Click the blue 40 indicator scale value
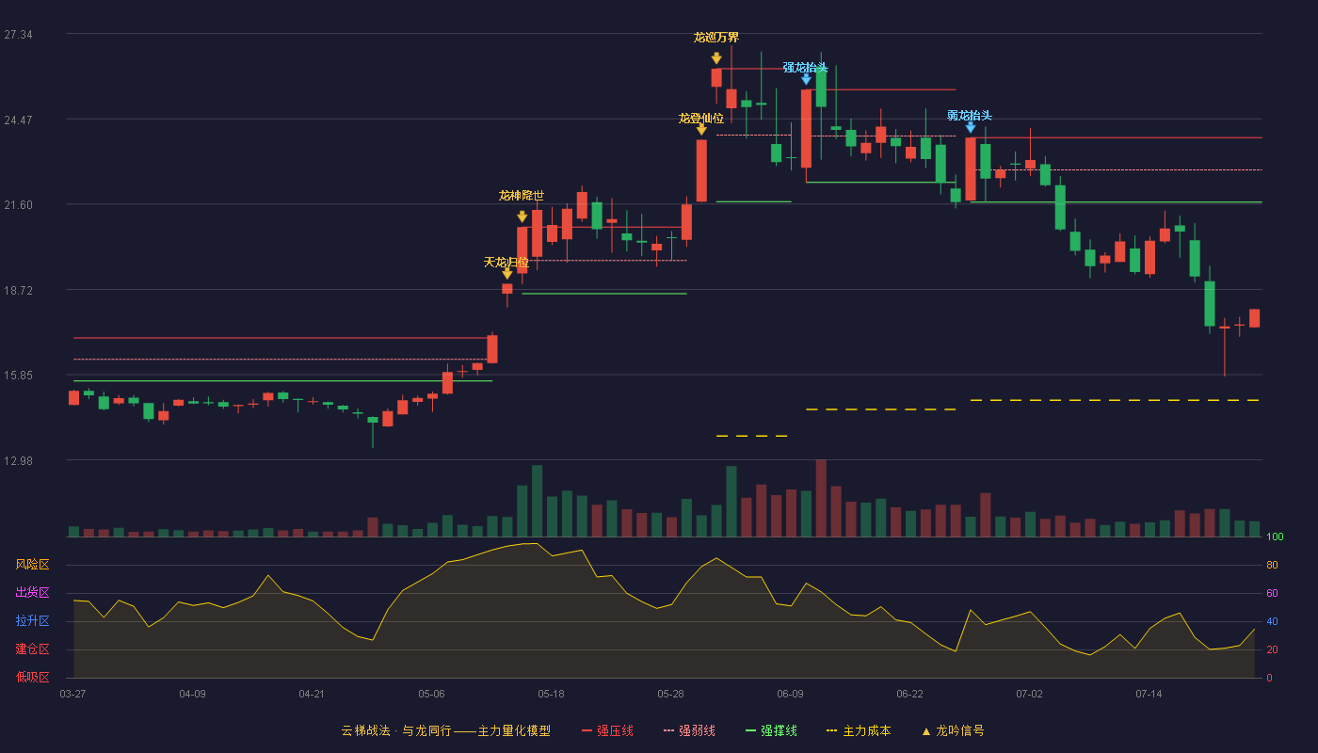This screenshot has height=753, width=1318. (x=1272, y=622)
